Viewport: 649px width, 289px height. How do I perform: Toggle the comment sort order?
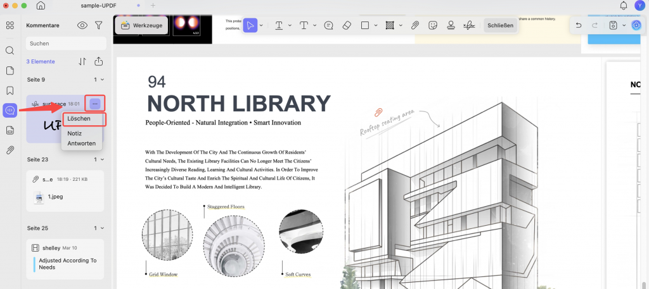tap(82, 61)
